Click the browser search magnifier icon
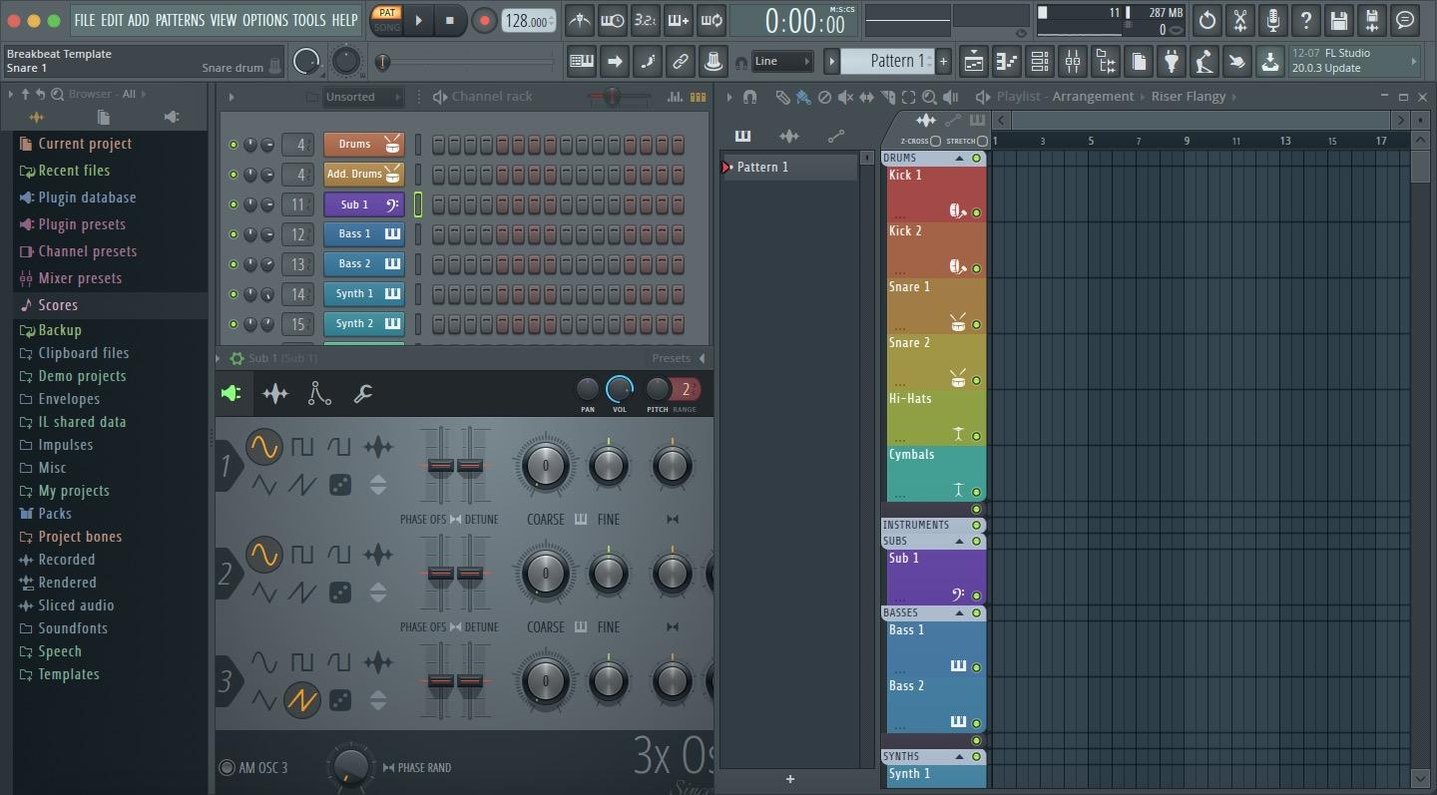The image size is (1437, 795). click(58, 94)
